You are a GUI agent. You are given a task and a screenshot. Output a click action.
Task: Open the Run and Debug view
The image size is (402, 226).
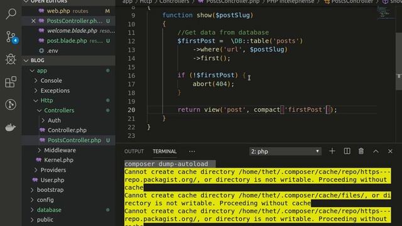click(11, 59)
